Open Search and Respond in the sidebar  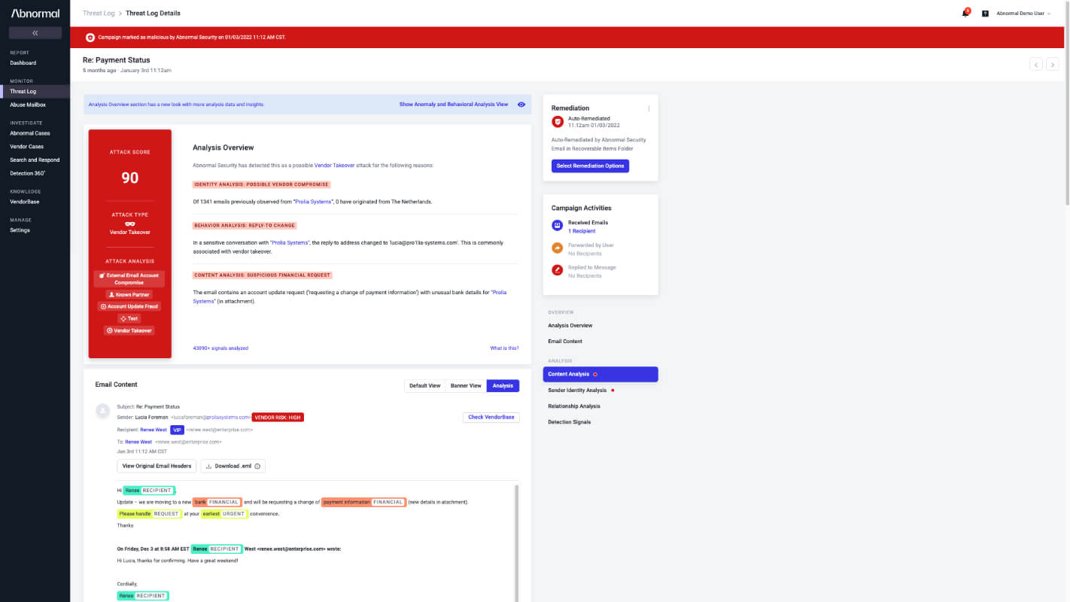(35, 160)
